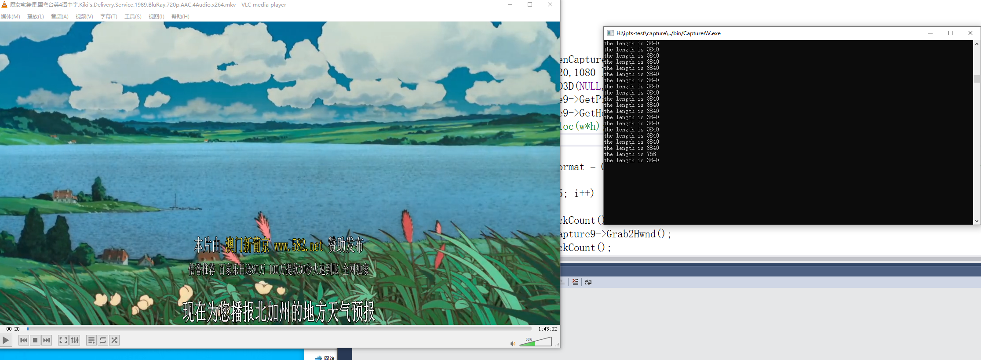Image resolution: width=981 pixels, height=360 pixels.
Task: Open the 媒体(M) menu
Action: pos(11,17)
